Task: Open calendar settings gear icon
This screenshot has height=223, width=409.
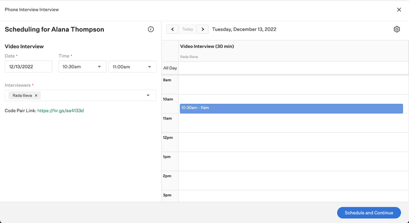Action: 397,29
